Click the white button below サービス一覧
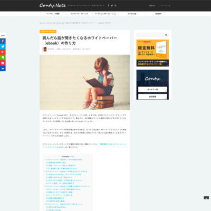The width and height of the screenshot is (211, 211). coord(152,97)
